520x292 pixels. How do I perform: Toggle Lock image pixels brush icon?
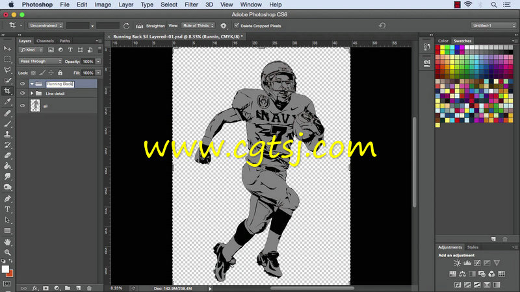click(42, 73)
